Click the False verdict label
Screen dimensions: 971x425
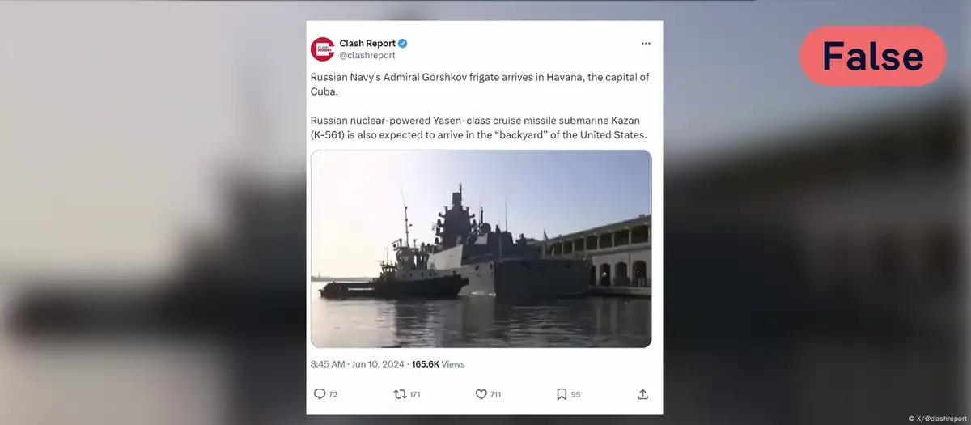pyautogui.click(x=873, y=56)
